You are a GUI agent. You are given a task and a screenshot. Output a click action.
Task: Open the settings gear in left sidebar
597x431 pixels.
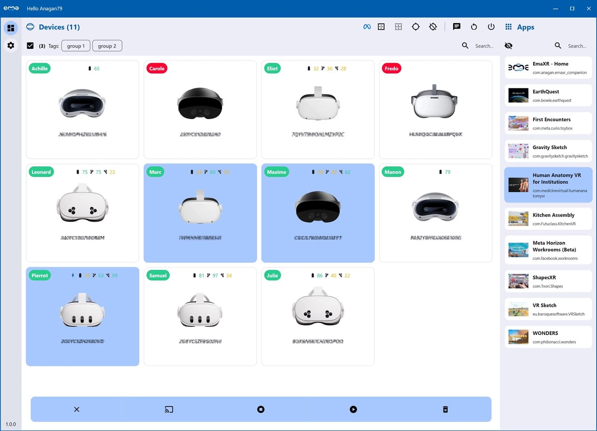11,45
